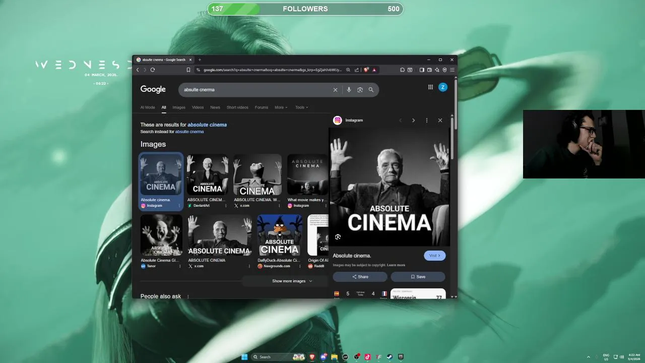
Task: Open a new browser tab
Action: tap(200, 59)
